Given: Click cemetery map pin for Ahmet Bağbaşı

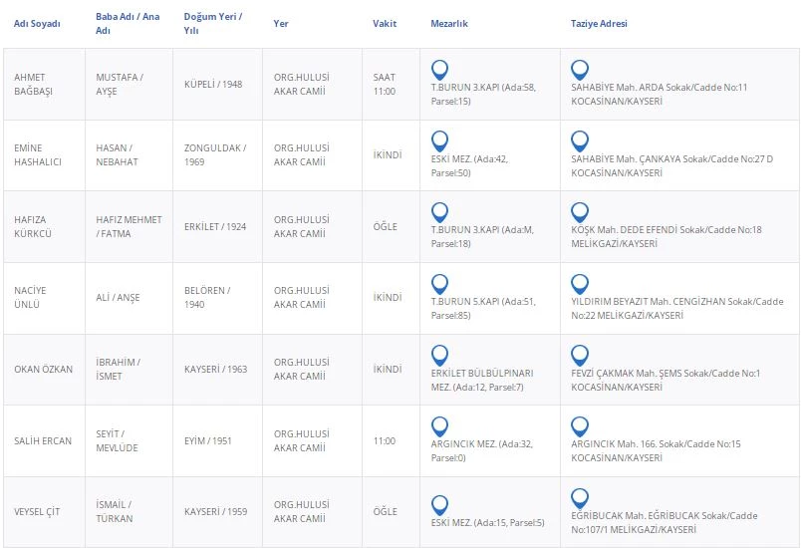Looking at the screenshot, I should click(x=439, y=70).
